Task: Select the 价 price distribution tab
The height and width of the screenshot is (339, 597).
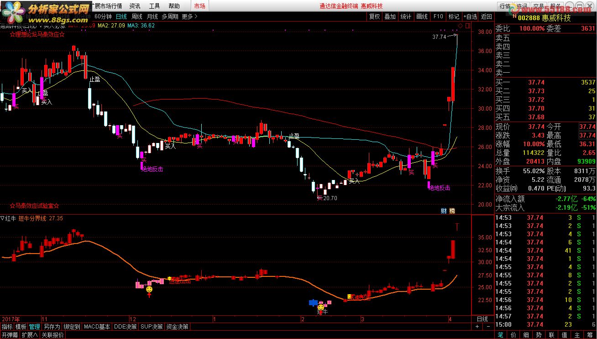Action: (x=514, y=335)
